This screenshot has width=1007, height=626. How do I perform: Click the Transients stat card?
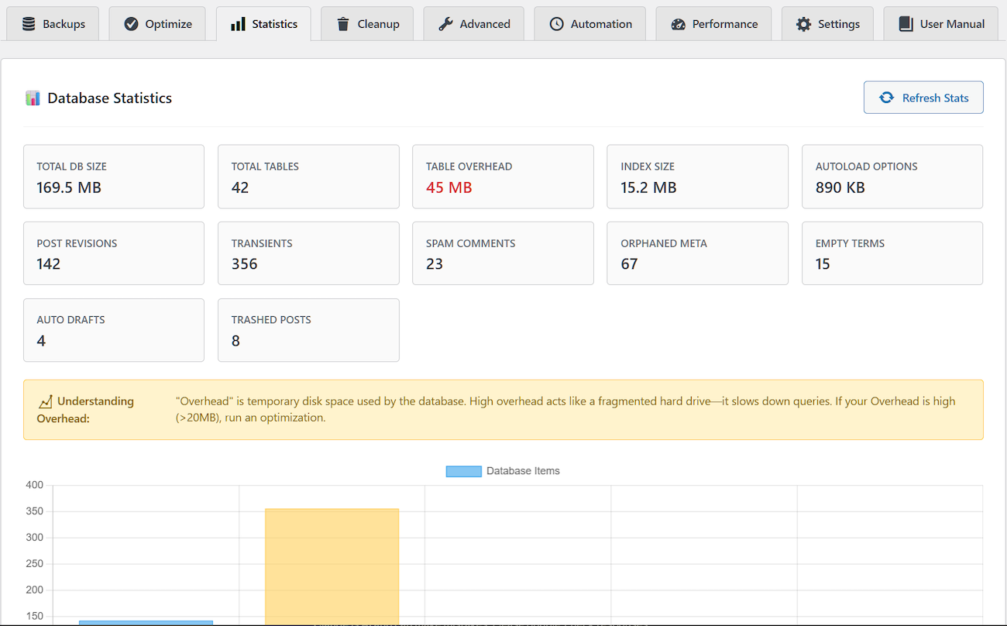click(308, 253)
